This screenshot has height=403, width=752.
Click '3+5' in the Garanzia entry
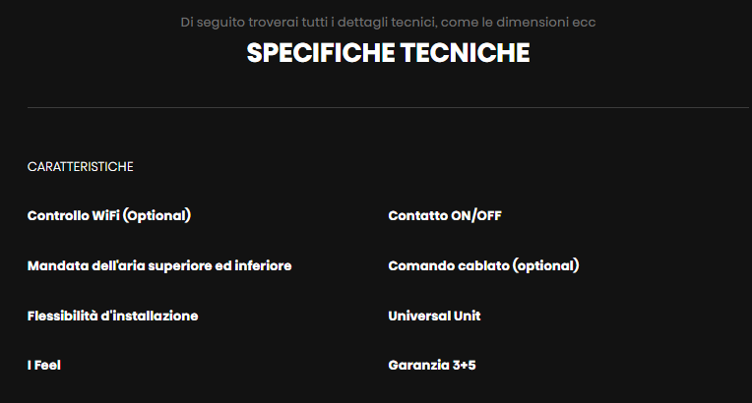462,366
